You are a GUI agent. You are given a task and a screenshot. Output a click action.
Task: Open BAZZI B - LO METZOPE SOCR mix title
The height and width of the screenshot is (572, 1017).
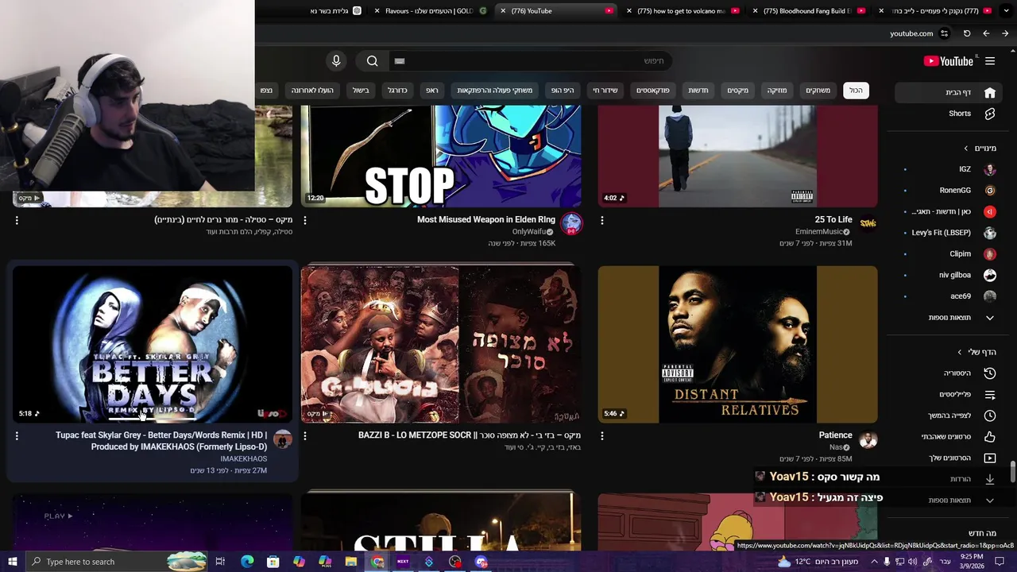(x=470, y=435)
